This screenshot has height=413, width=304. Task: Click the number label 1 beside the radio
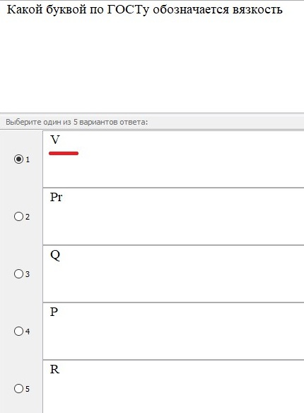click(x=28, y=159)
